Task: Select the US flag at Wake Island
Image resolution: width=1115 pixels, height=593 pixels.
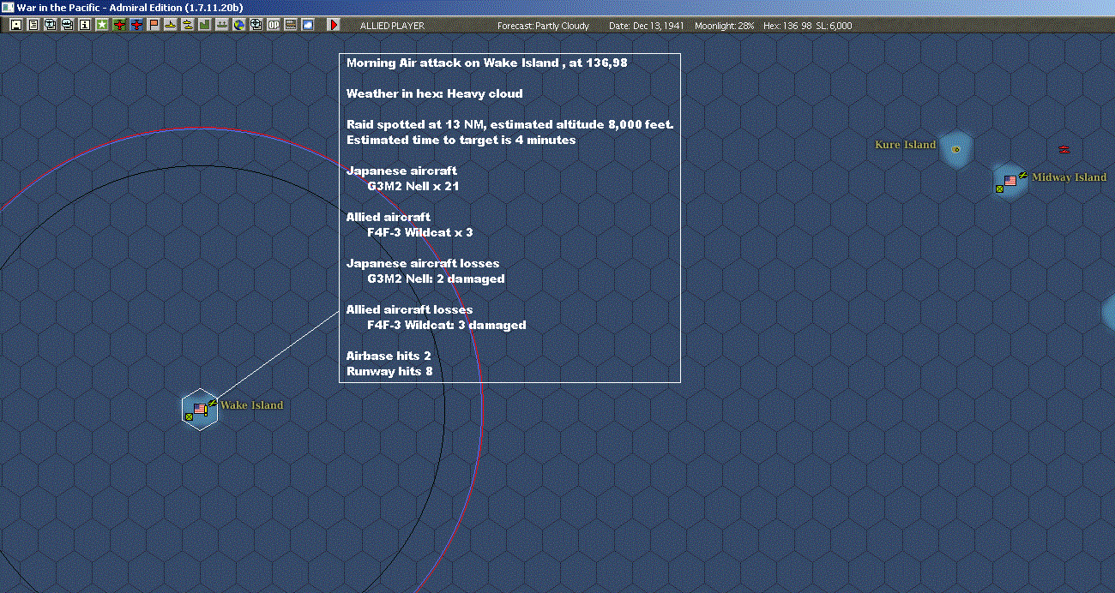Action: pyautogui.click(x=200, y=409)
